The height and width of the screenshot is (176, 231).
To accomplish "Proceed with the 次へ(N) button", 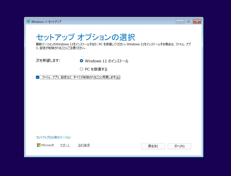I will click(x=180, y=146).
